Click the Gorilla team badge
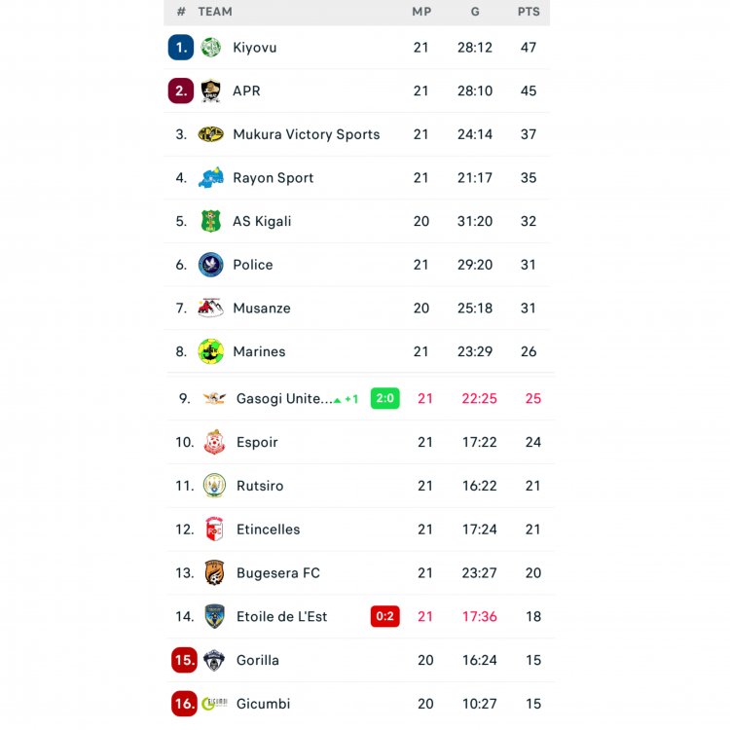 214,660
